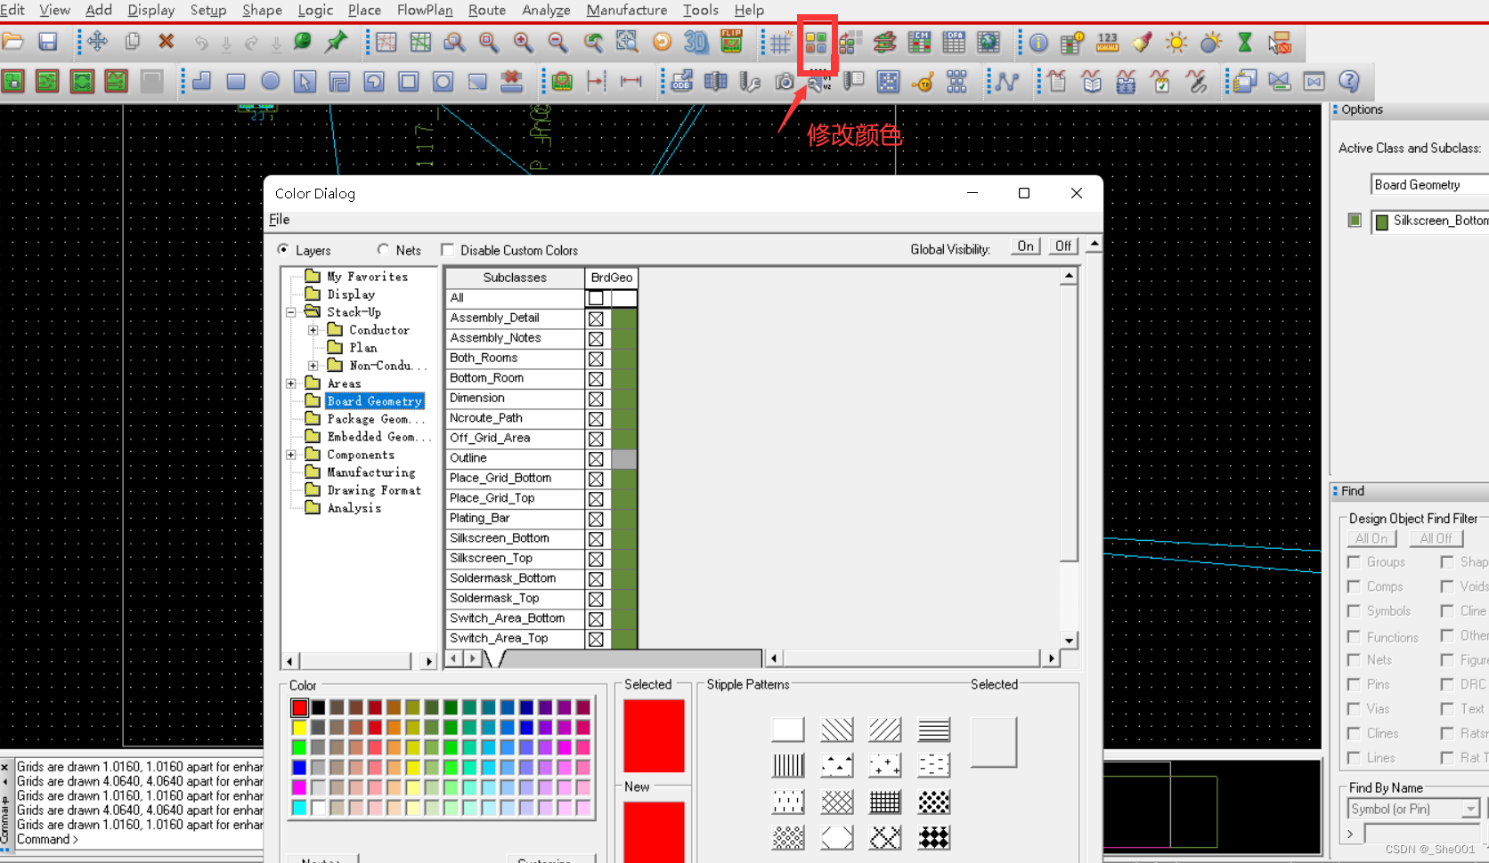Click the Show Element info icon
The height and width of the screenshot is (863, 1489).
(x=1038, y=42)
